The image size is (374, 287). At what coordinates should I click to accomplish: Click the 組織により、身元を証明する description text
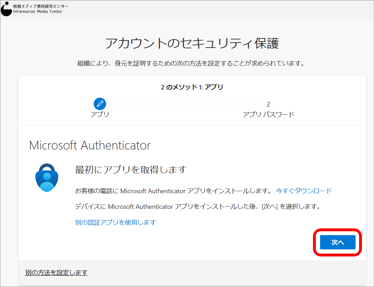[191, 63]
